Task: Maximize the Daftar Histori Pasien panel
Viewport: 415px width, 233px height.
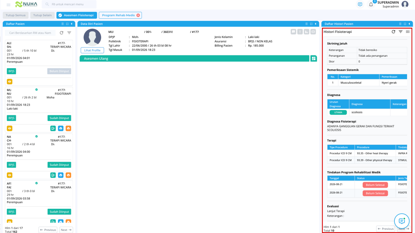Action: pos(405,24)
